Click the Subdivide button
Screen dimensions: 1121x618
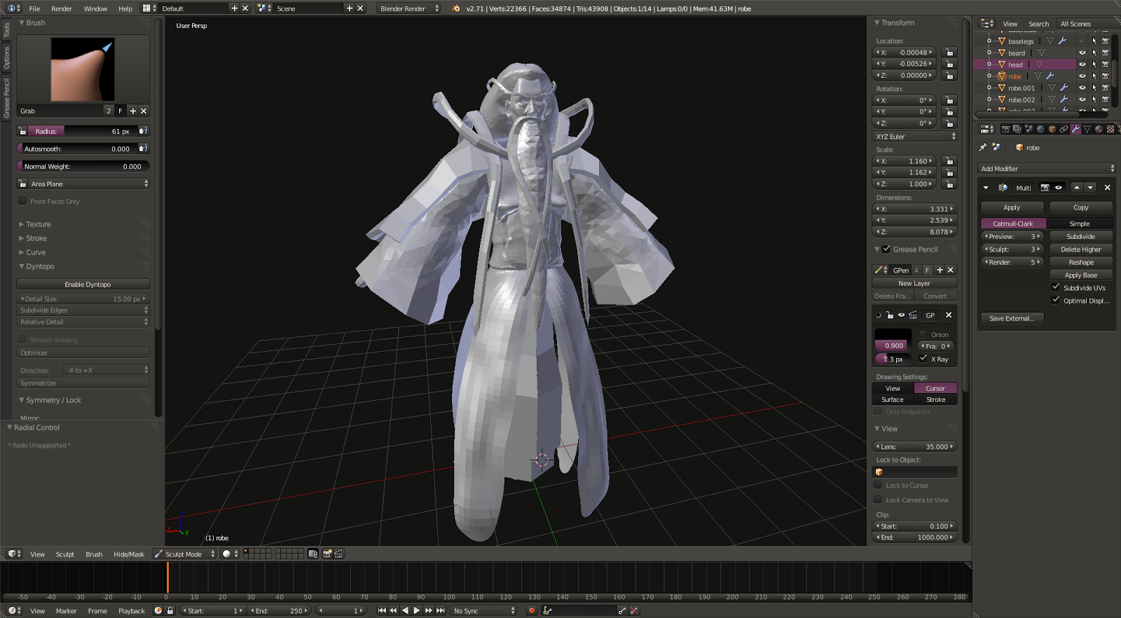coord(1081,236)
